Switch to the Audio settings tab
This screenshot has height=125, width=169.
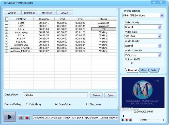point(153,70)
